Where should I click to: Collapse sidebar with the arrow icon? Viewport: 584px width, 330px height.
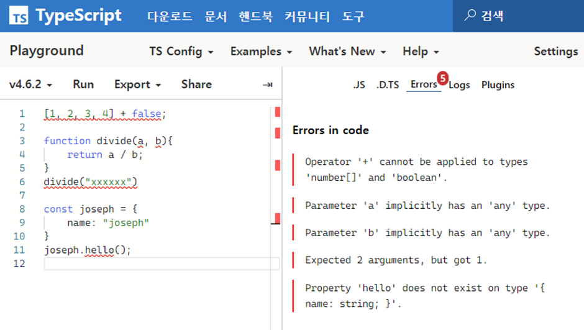coord(267,85)
